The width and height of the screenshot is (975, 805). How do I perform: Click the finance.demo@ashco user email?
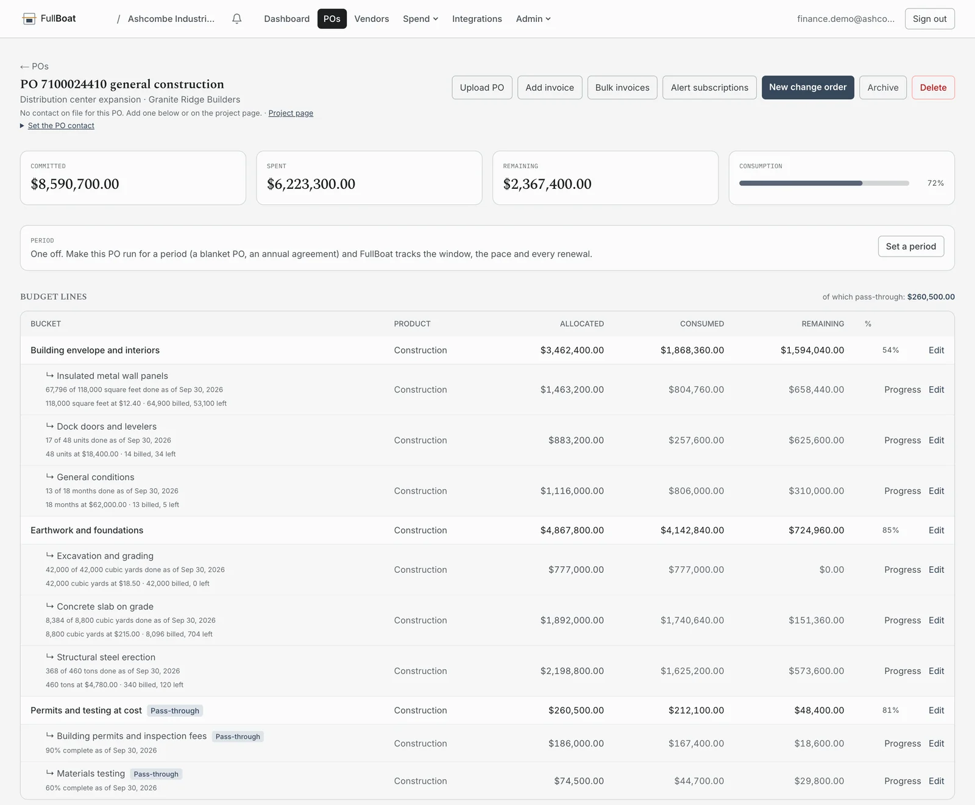pyautogui.click(x=846, y=19)
